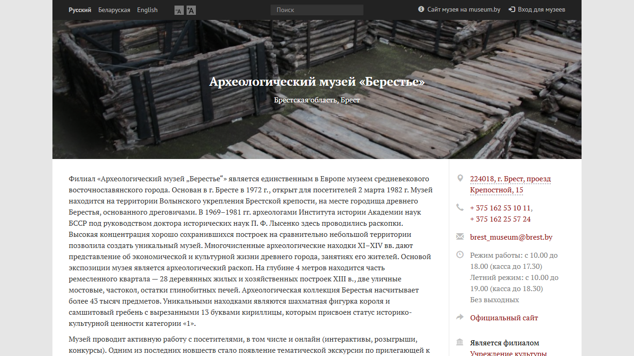Viewport: 634px width, 356px height.
Task: Focus the Поиск search field
Action: (317, 10)
